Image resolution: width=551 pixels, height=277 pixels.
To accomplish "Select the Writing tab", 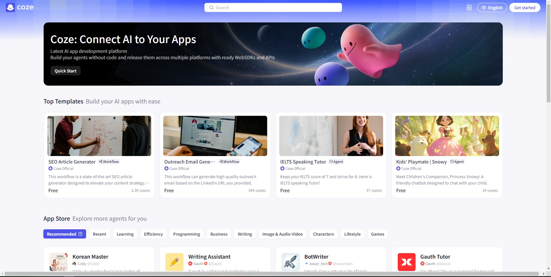I will [x=245, y=234].
